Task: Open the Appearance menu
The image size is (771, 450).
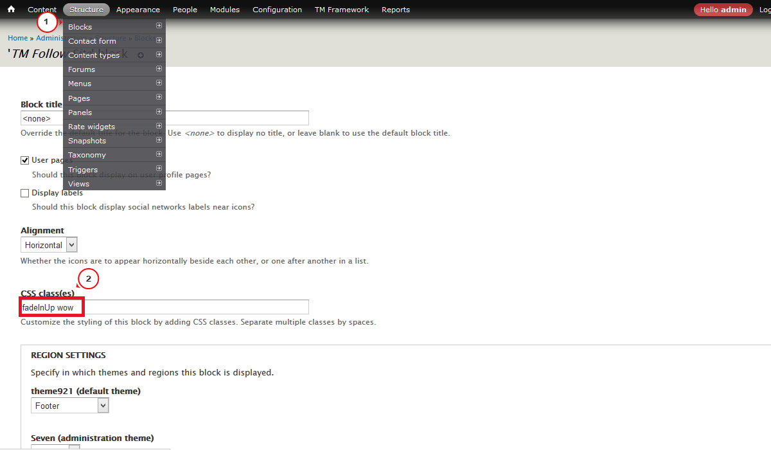Action: (x=138, y=10)
